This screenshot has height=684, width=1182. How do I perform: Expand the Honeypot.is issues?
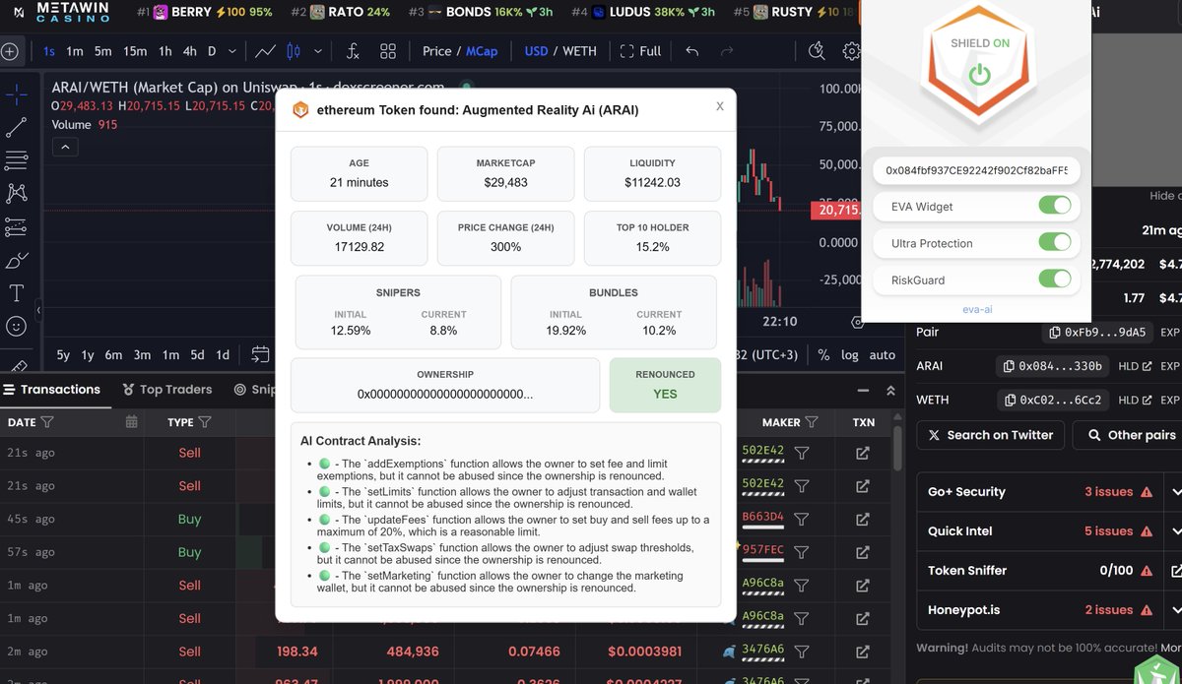1176,610
